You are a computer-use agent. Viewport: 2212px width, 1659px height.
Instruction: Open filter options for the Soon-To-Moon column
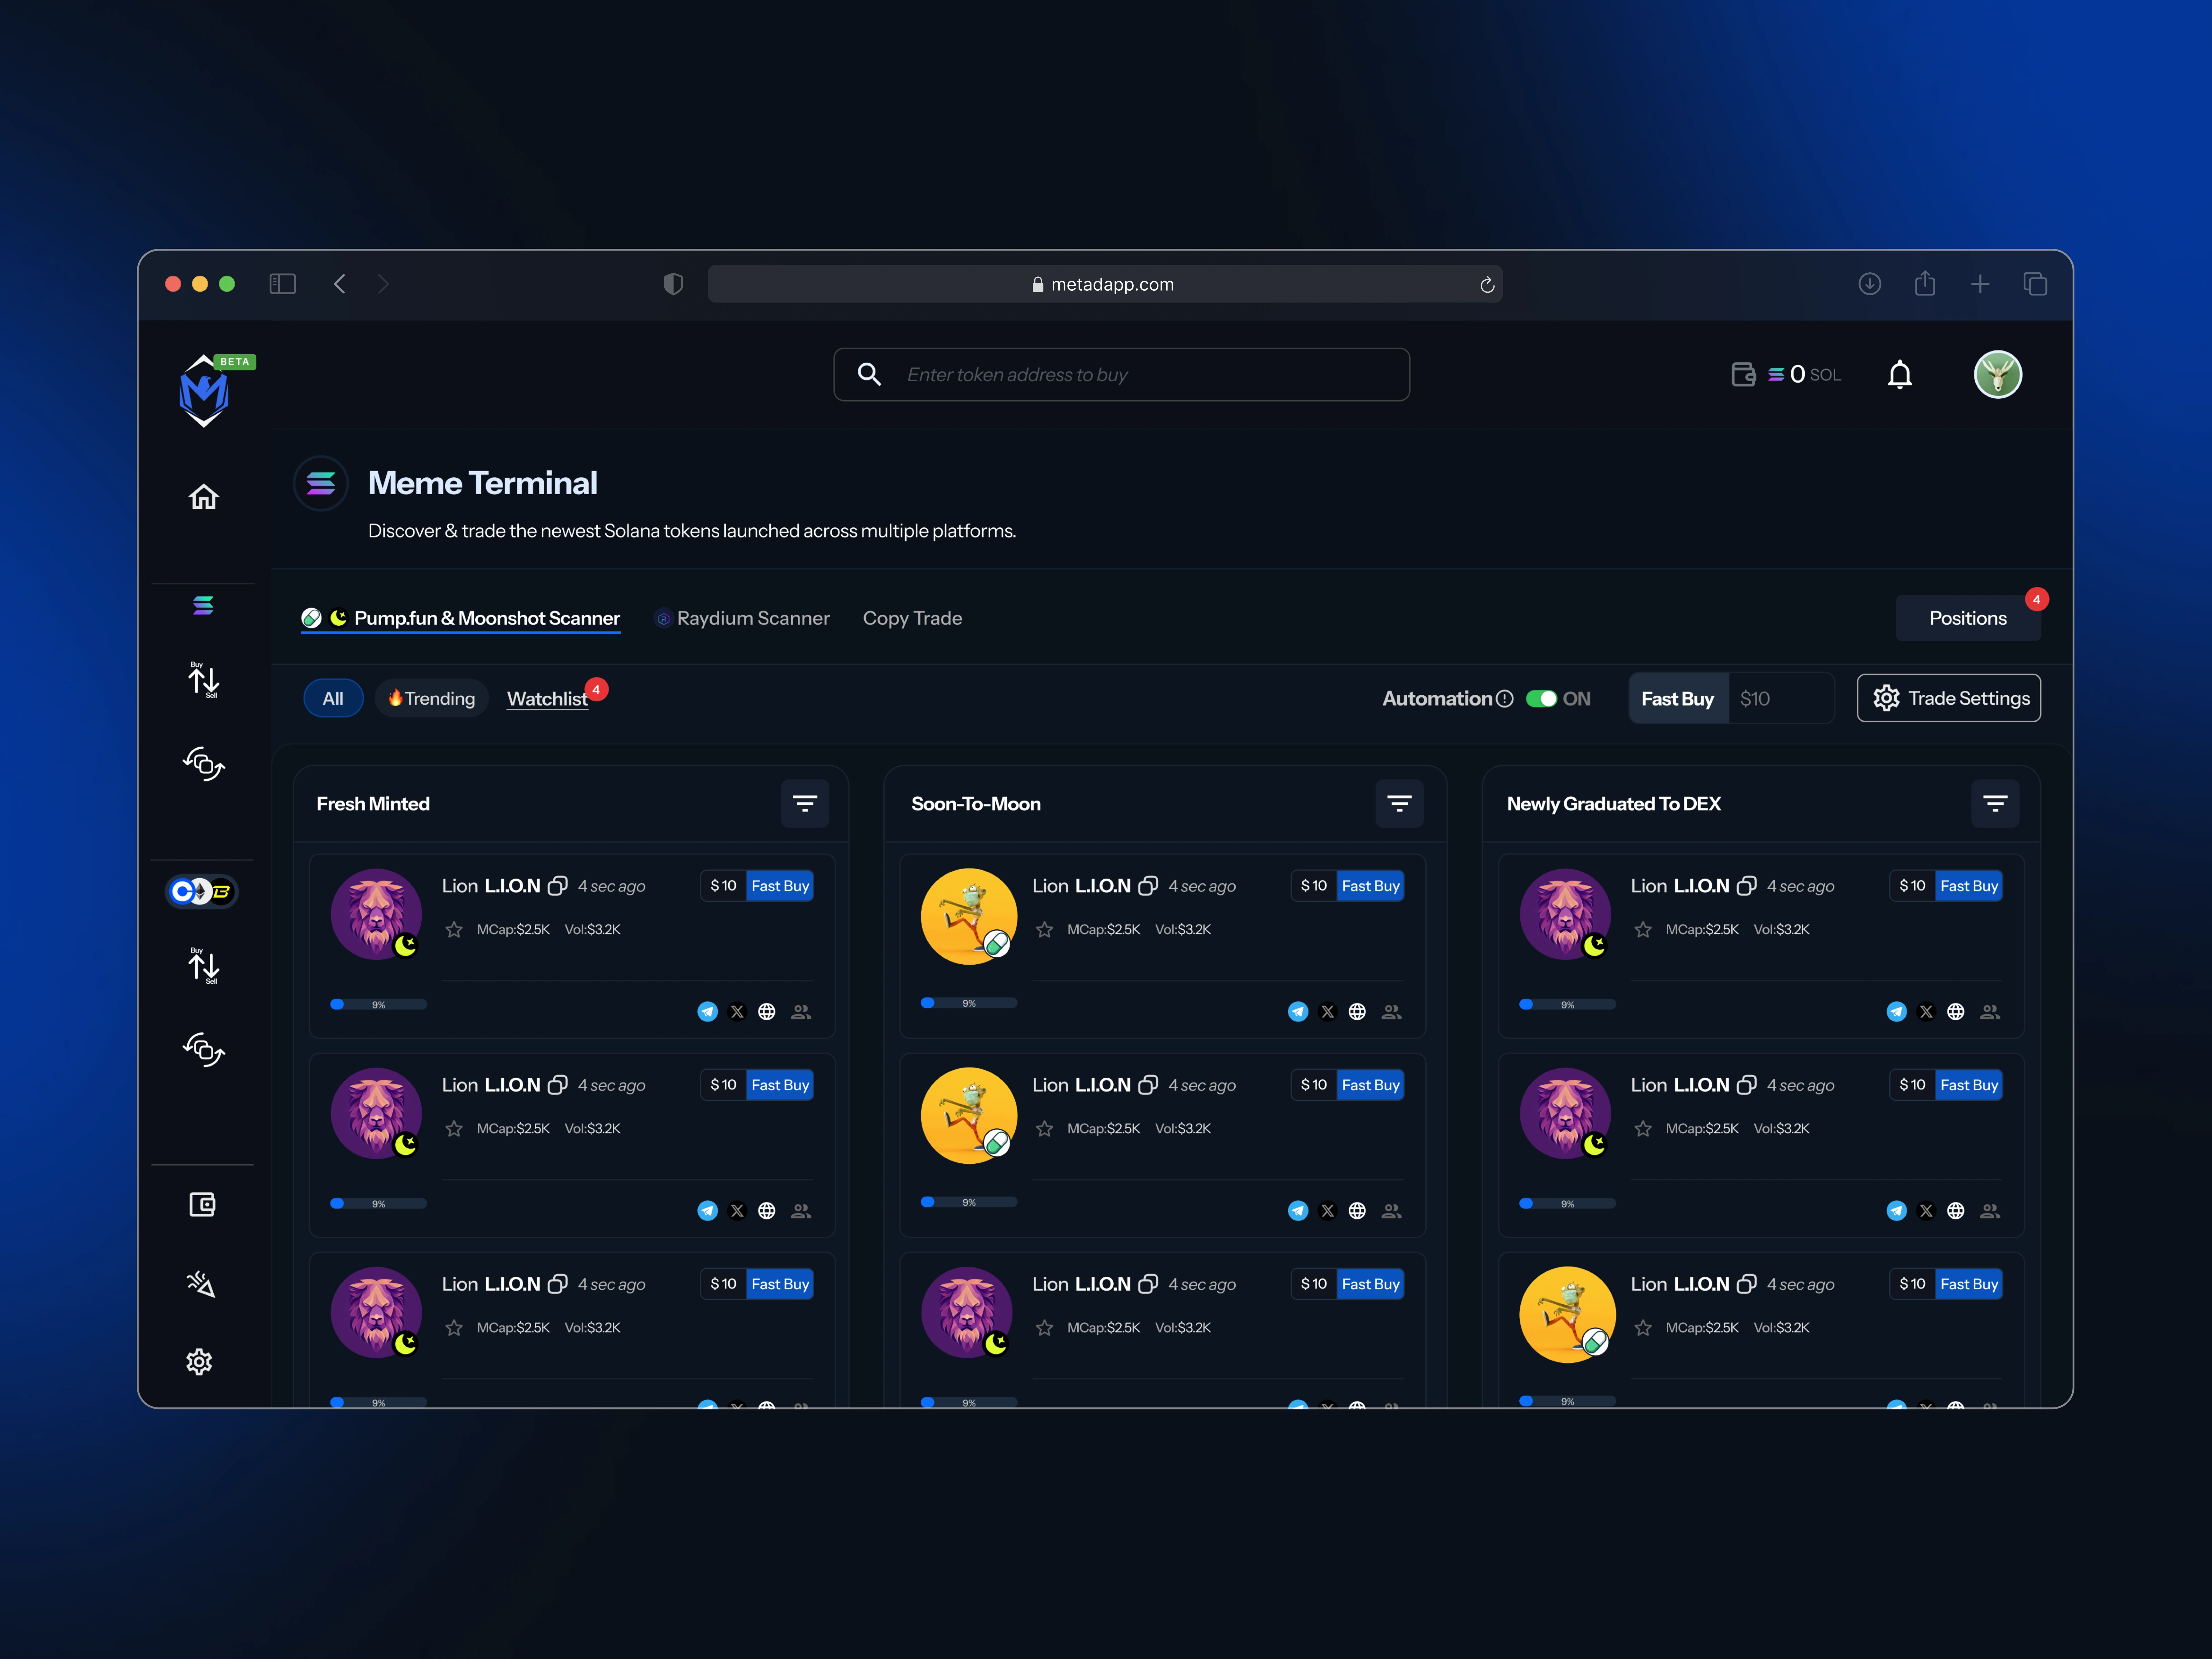click(x=1400, y=803)
